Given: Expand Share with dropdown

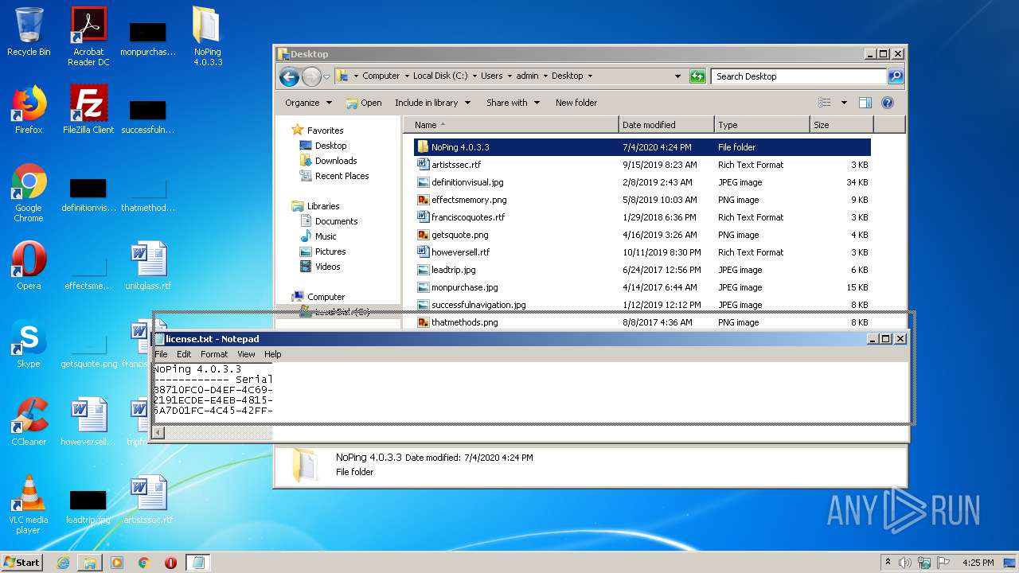Looking at the screenshot, I should (x=513, y=103).
